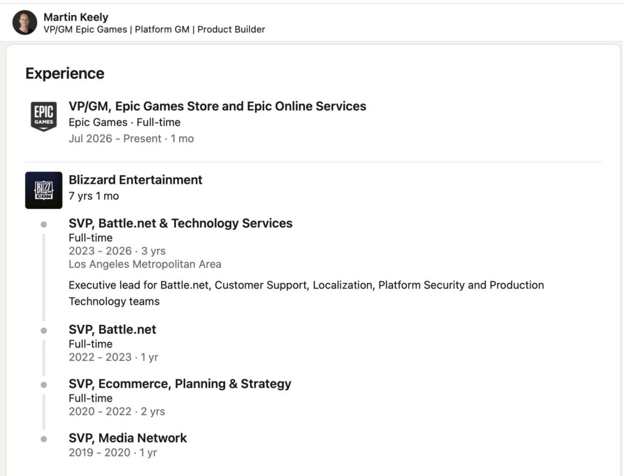Open the VP/GM, Epic Games Store role title
Viewport: 623px width, 476px height.
click(217, 106)
